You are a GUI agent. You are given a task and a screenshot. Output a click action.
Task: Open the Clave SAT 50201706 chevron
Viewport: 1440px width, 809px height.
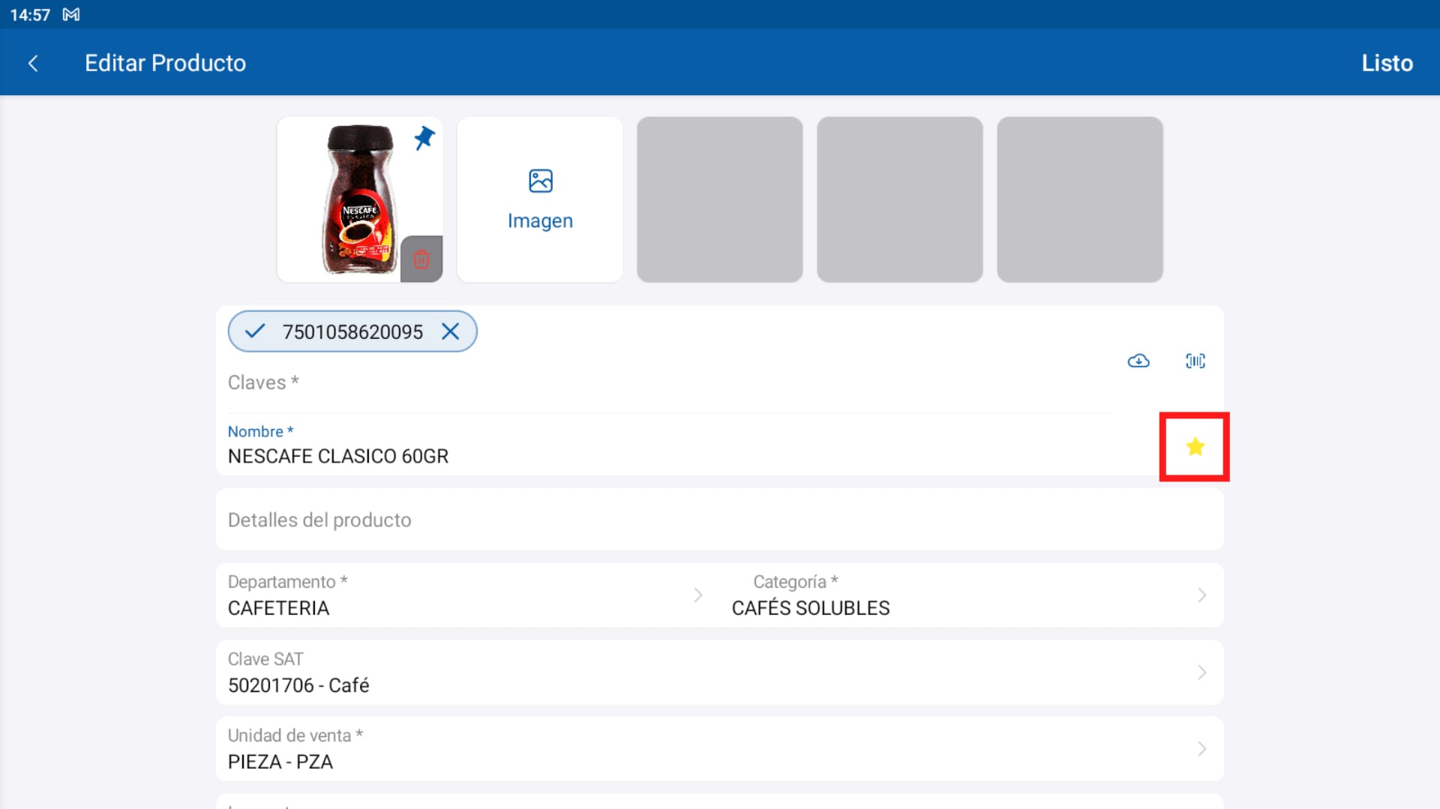tap(1201, 672)
